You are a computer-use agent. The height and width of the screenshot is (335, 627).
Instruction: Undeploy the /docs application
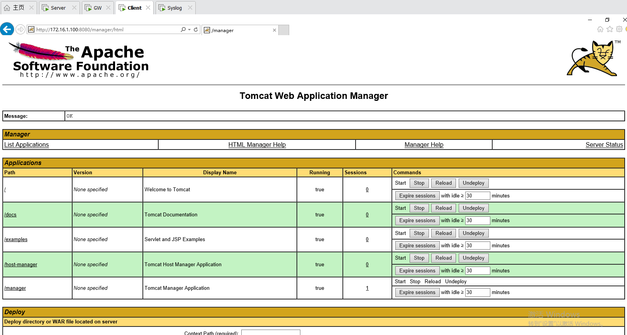click(x=473, y=208)
